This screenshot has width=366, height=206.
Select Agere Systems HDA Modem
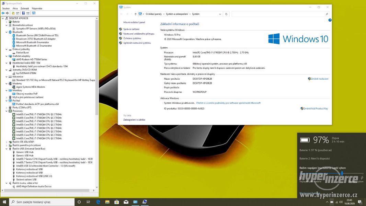coord(31,87)
